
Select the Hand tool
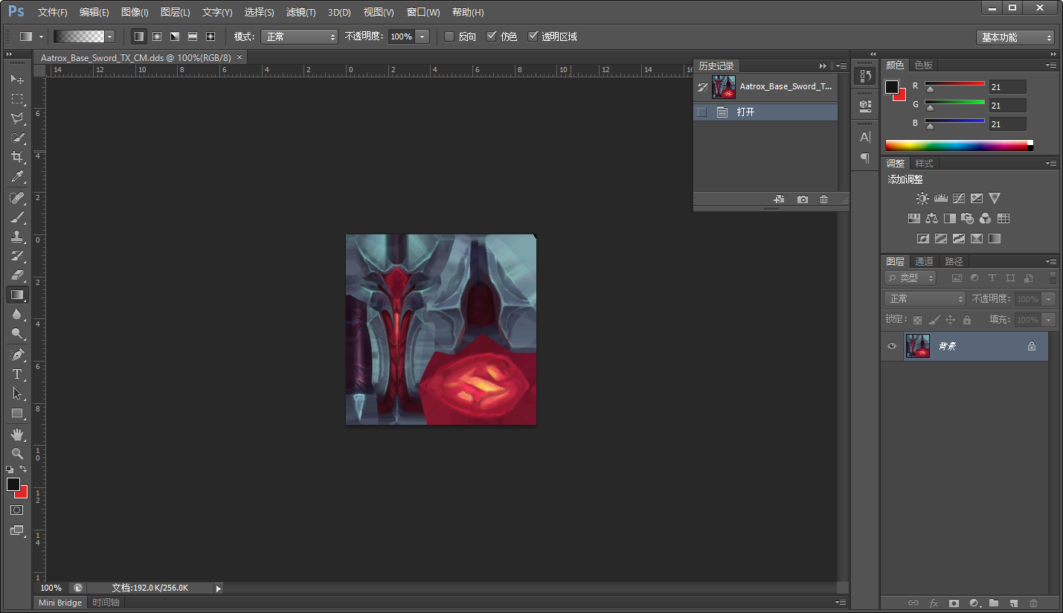click(x=17, y=434)
